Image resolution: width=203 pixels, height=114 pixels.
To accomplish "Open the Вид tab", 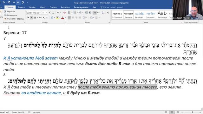I will pos(95,7).
